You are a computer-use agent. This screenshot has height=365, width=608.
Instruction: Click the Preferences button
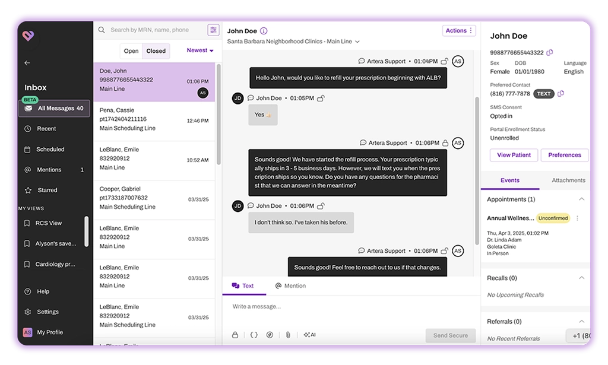564,155
